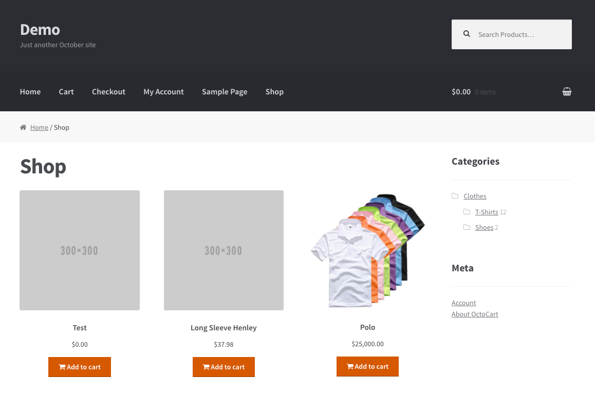Click the Long Sleeve Henley title
Image resolution: width=595 pixels, height=396 pixels.
tap(224, 328)
